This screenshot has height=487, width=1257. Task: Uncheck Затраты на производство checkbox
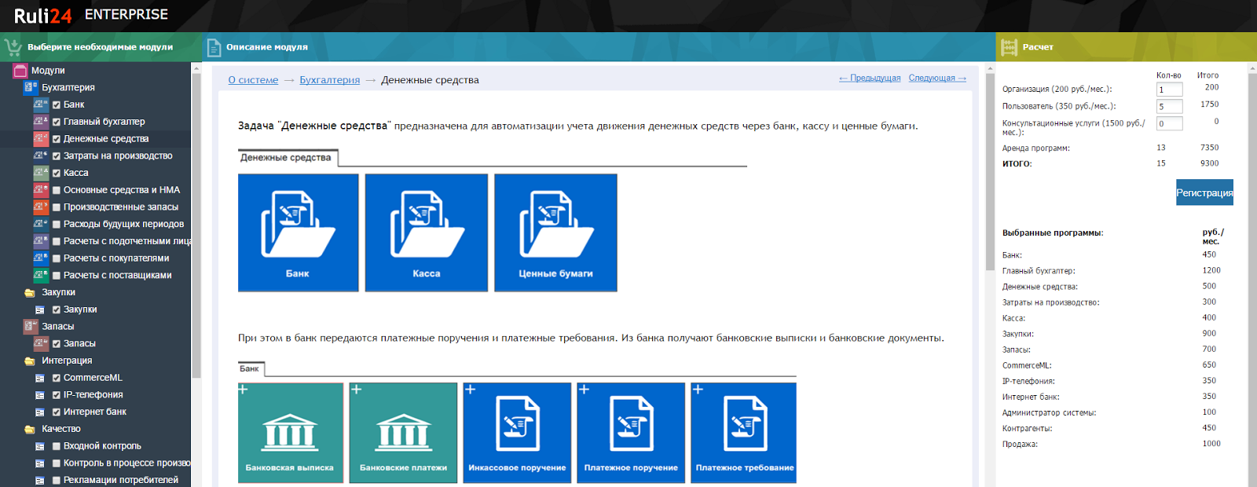[57, 156]
